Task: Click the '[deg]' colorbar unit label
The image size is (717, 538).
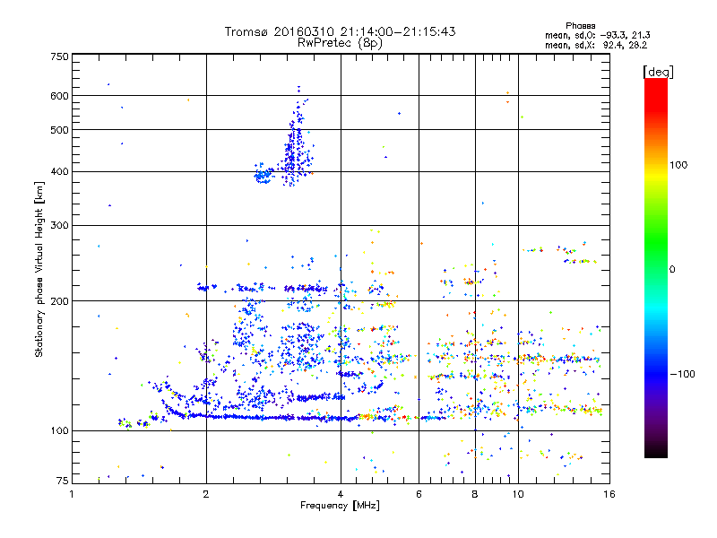Action: coord(658,72)
